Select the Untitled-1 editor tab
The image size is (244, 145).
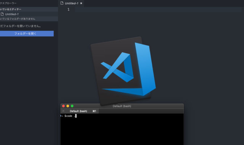pos(71,3)
